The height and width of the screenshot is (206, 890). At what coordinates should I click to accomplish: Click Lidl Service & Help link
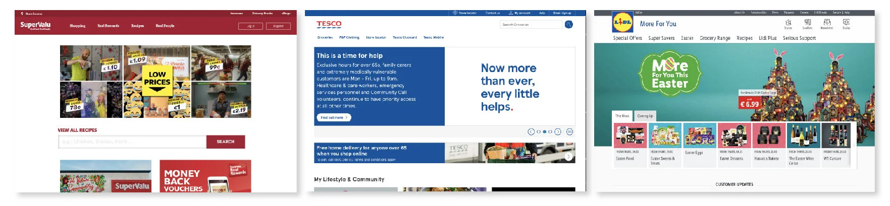point(841,13)
